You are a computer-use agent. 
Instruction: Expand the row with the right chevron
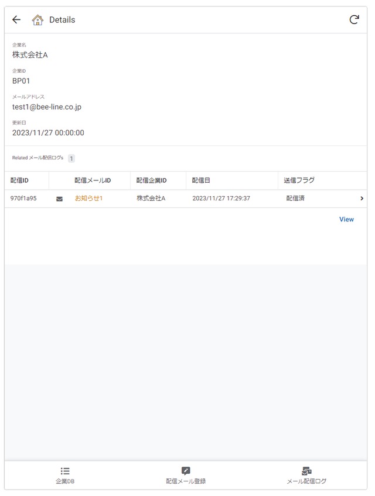[x=362, y=199]
